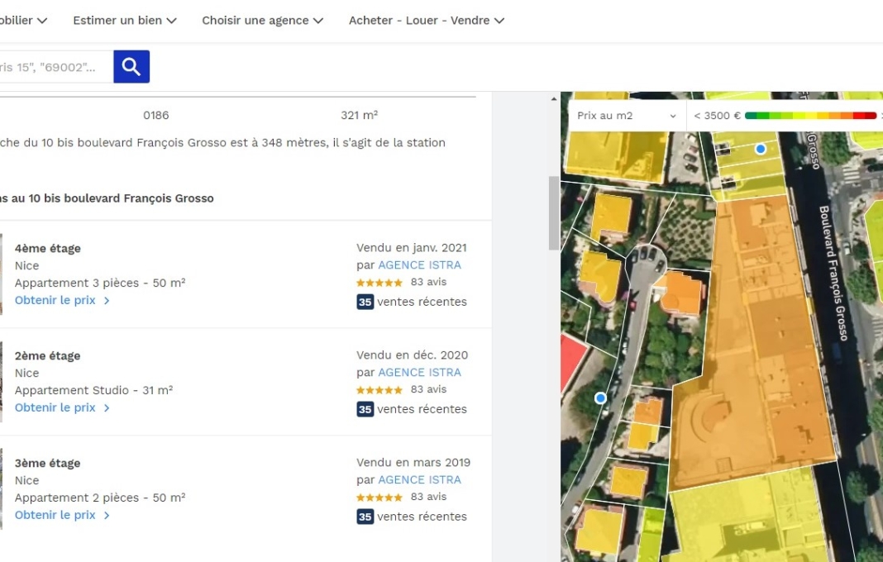This screenshot has width=883, height=562.
Task: Click inside the address search field
Action: tap(54, 66)
